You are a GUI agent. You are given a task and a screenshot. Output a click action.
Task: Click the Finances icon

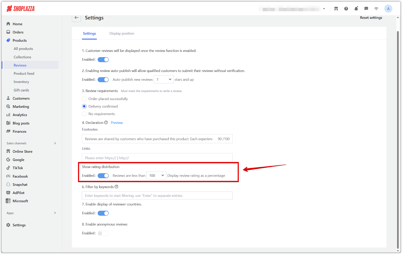click(8, 131)
